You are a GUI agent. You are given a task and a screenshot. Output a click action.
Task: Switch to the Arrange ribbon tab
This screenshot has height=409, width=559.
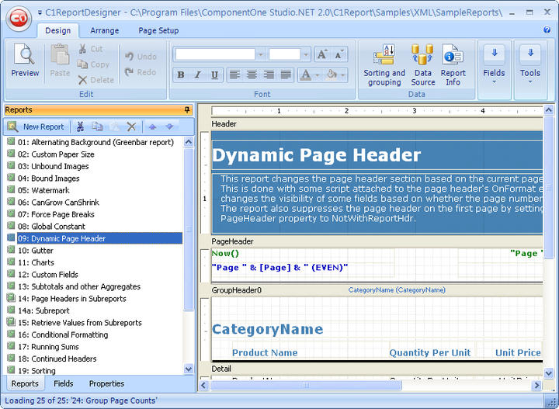point(104,30)
